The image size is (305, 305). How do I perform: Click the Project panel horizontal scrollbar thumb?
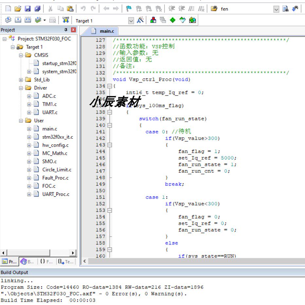click(x=28, y=253)
